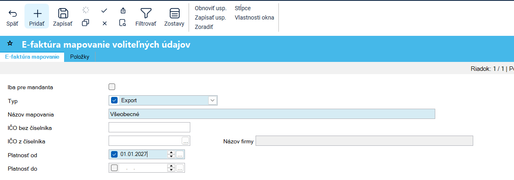Toggle the favorite star next to the title

point(10,44)
